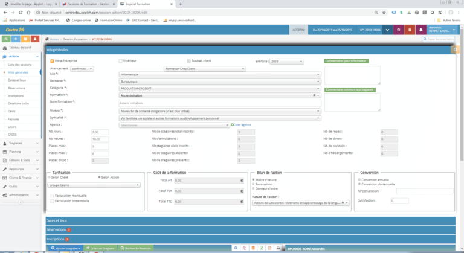Image resolution: width=464 pixels, height=253 pixels.
Task: Toggle the Intra-Entreprise checkbox
Action: tap(52, 61)
